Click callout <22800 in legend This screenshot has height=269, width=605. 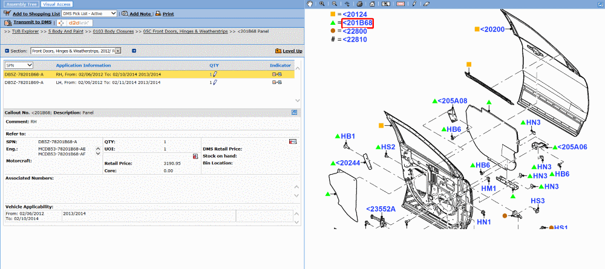355,31
